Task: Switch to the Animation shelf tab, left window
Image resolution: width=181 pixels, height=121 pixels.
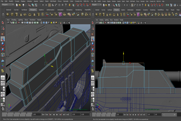Action: point(60,10)
